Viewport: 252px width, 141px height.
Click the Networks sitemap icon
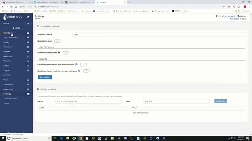[28, 56]
